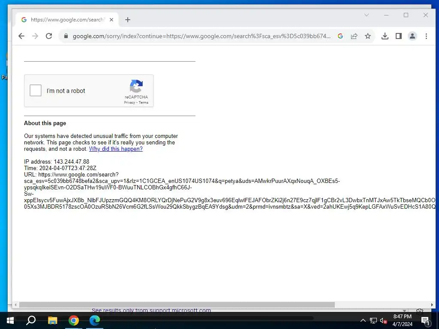The width and height of the screenshot is (439, 329).
Task: Open File Explorer from the taskbar
Action: point(52,320)
